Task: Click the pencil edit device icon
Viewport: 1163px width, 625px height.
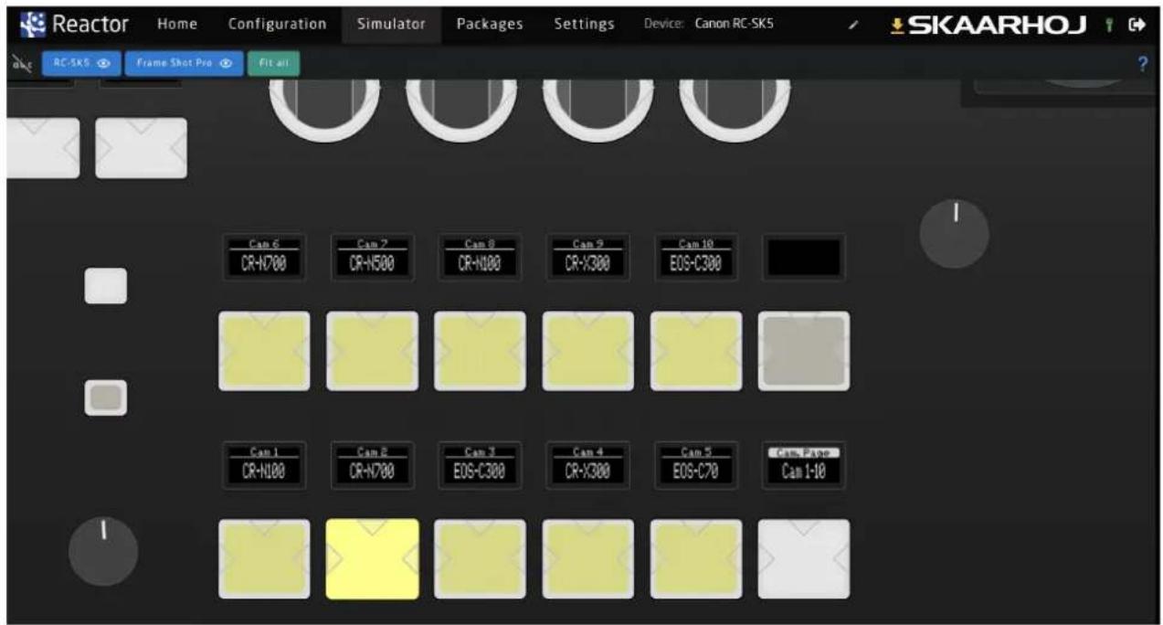Action: (851, 25)
